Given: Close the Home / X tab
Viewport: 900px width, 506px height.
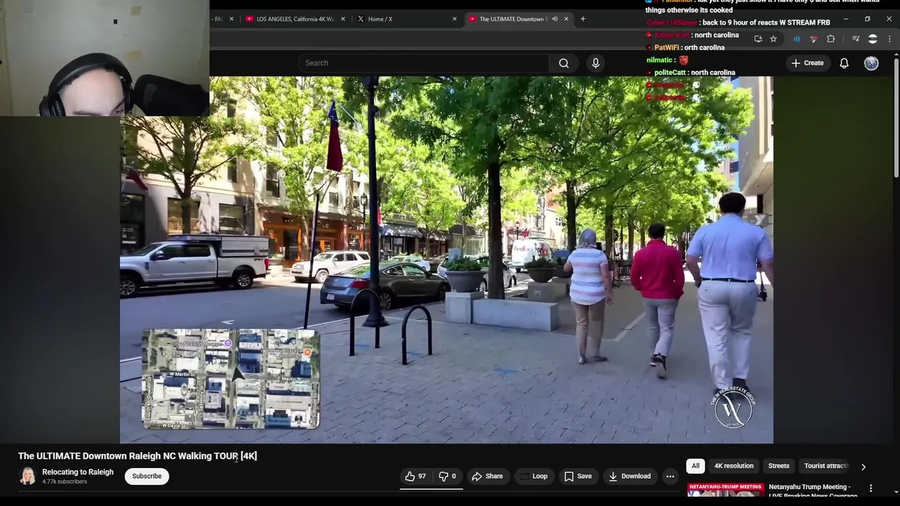Looking at the screenshot, I should (x=454, y=19).
